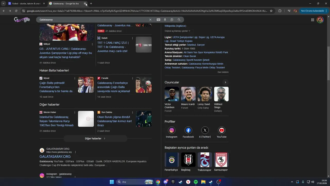Screen dimensions: 330x186
Task: Open the taskbar clock and date
Action: coord(321,182)
